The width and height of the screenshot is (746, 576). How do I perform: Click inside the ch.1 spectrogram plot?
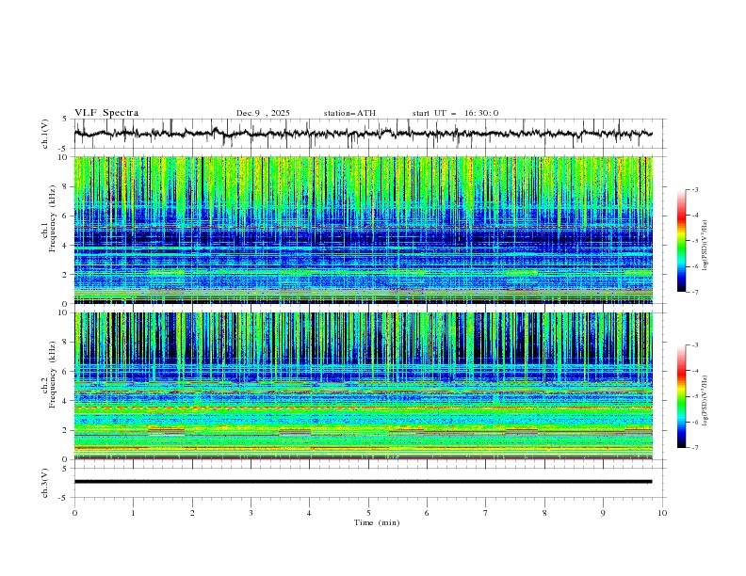(367, 231)
